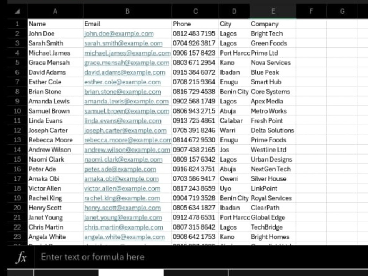The width and height of the screenshot is (368, 276).
Task: Select the Email header cell
Action: click(127, 24)
